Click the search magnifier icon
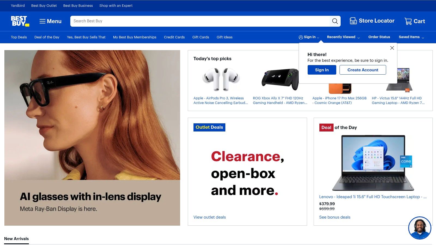Image resolution: width=436 pixels, height=245 pixels. click(x=335, y=21)
